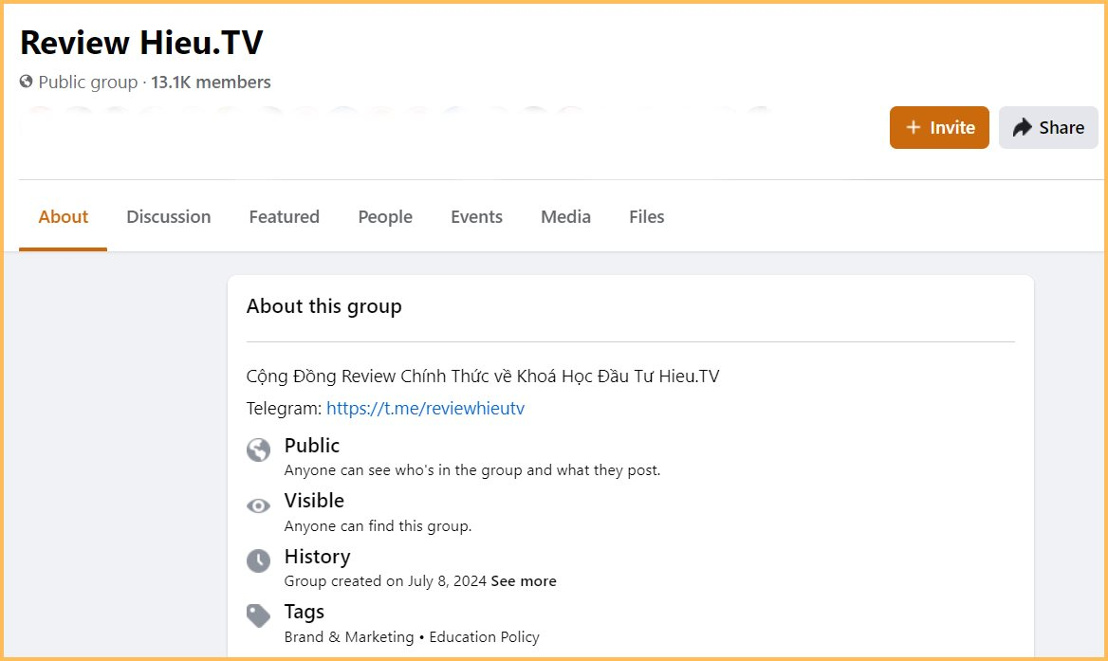Open the Featured tab
The image size is (1108, 661).
284,217
